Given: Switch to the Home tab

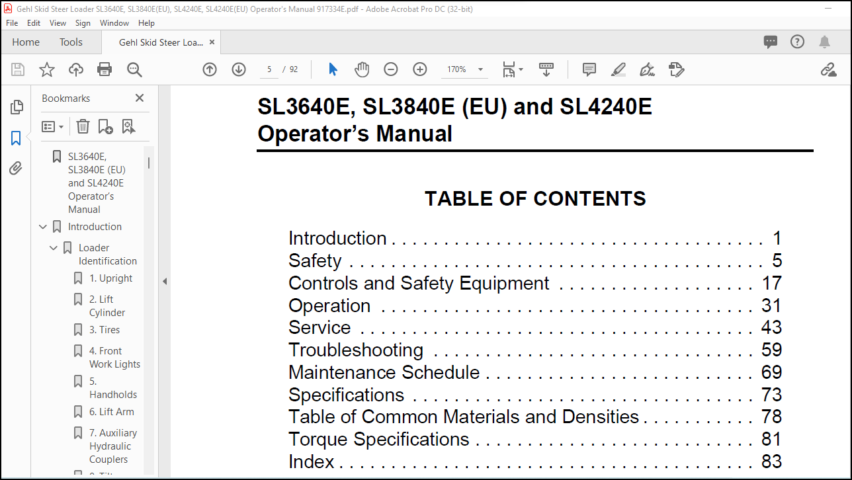Looking at the screenshot, I should coord(26,42).
